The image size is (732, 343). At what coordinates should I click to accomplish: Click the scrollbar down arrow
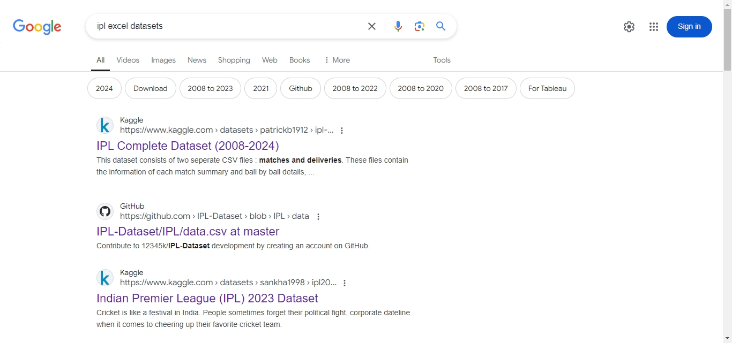point(727,338)
